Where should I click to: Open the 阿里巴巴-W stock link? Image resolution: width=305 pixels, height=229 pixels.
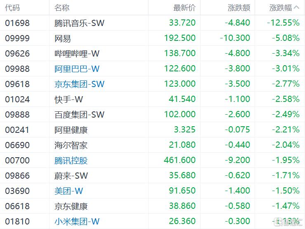pos(77,69)
